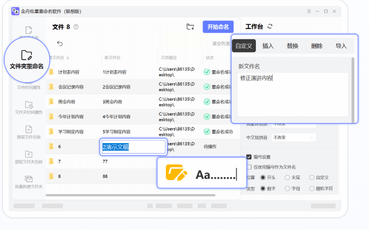Viewport: 369px width, 230px height.
Task: Switch to the 替换 tab
Action: (293, 46)
